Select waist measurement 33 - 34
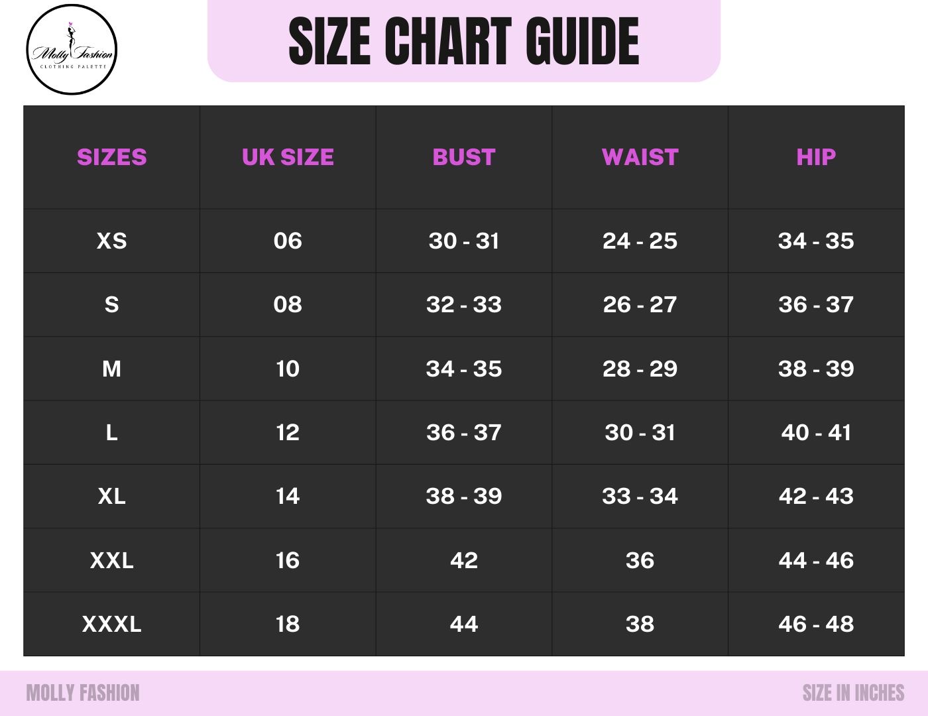Viewport: 928px width, 716px height. point(640,496)
